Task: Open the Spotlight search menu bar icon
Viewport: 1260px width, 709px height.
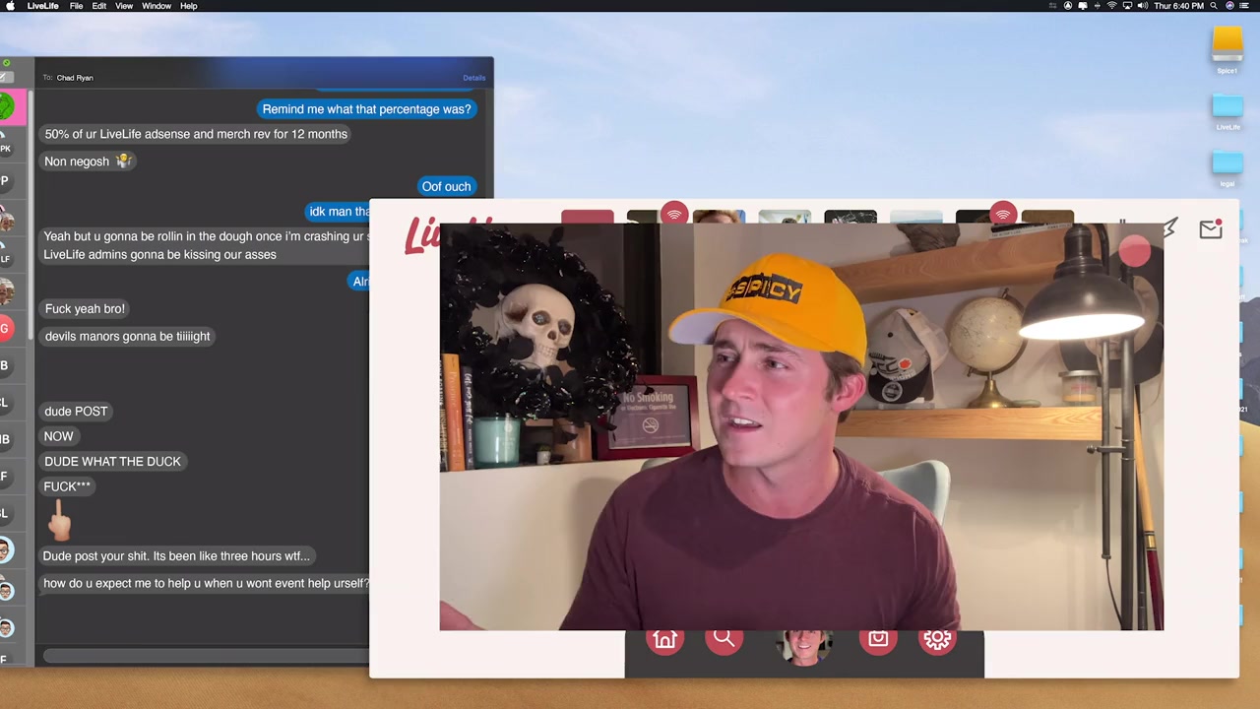Action: click(x=1213, y=6)
